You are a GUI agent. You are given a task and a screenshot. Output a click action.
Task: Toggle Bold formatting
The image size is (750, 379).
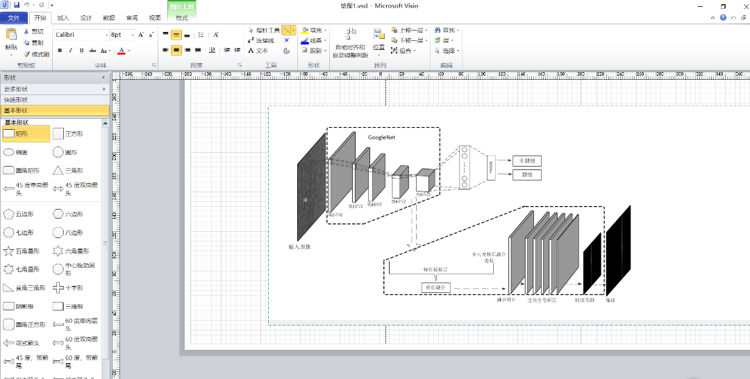60,51
